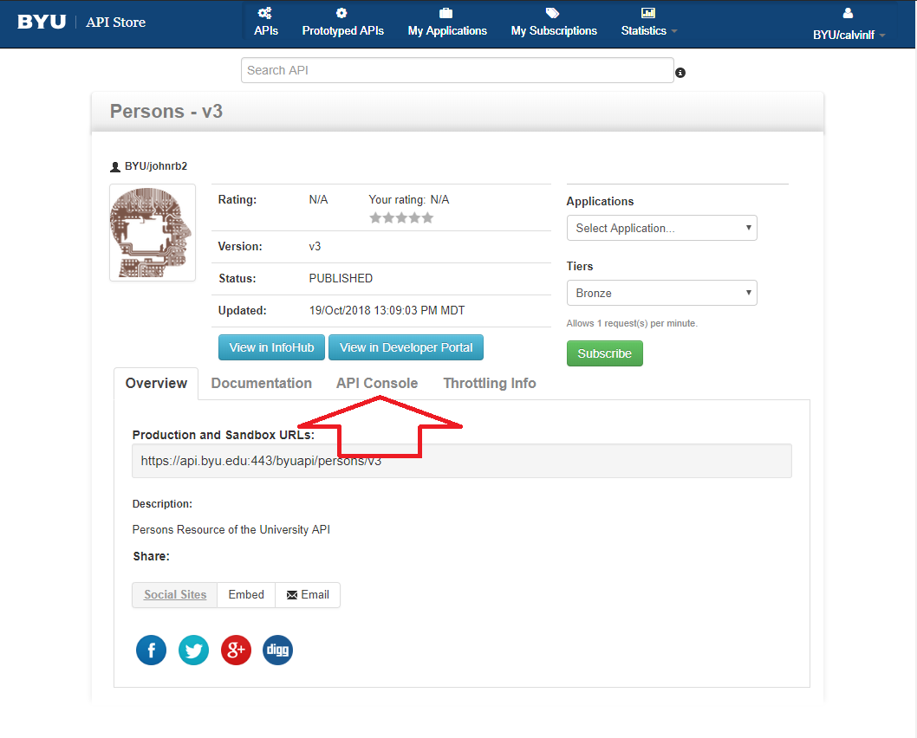Image resolution: width=917 pixels, height=738 pixels.
Task: Click View in InfoHub button
Action: (271, 347)
